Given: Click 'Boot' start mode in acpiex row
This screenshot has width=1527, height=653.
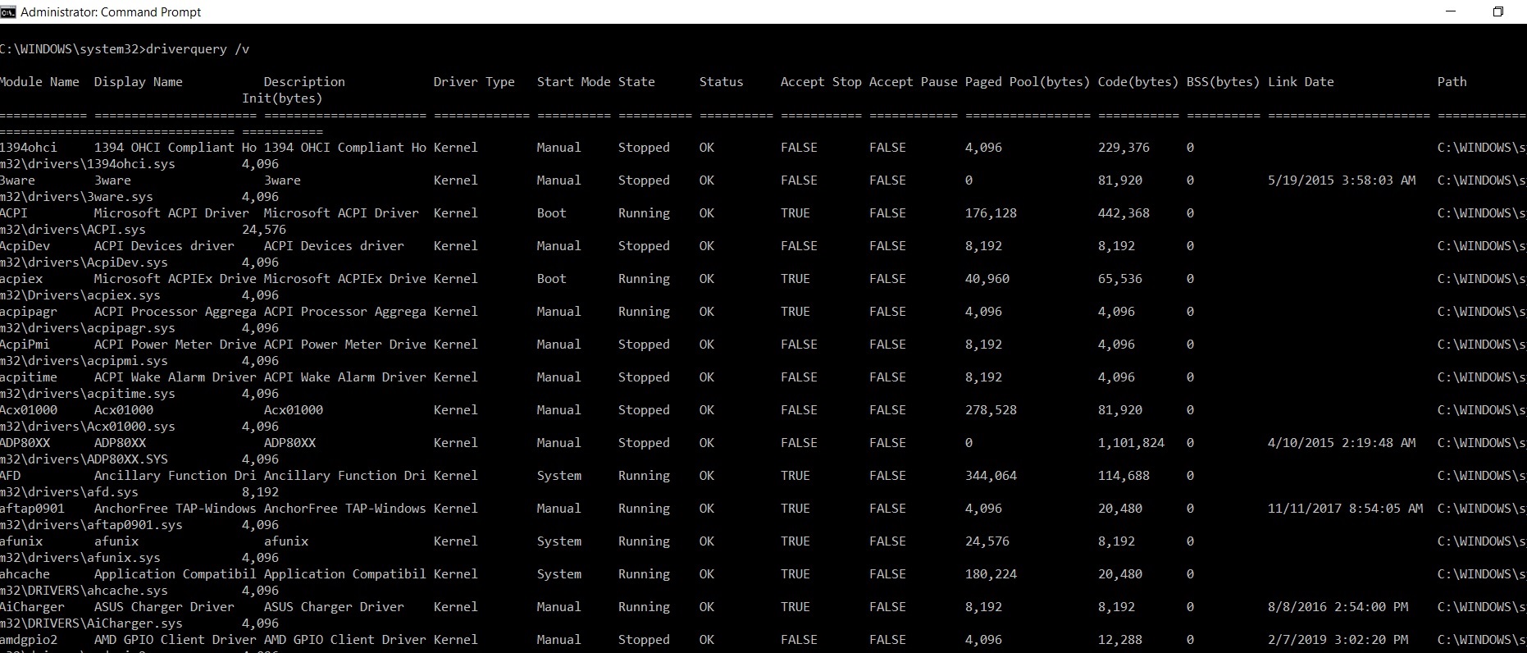Looking at the screenshot, I should click(551, 279).
